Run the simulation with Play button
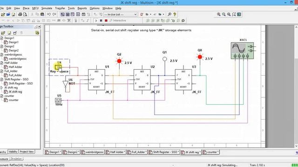This screenshot has width=298, height=167. [x=96, y=20]
